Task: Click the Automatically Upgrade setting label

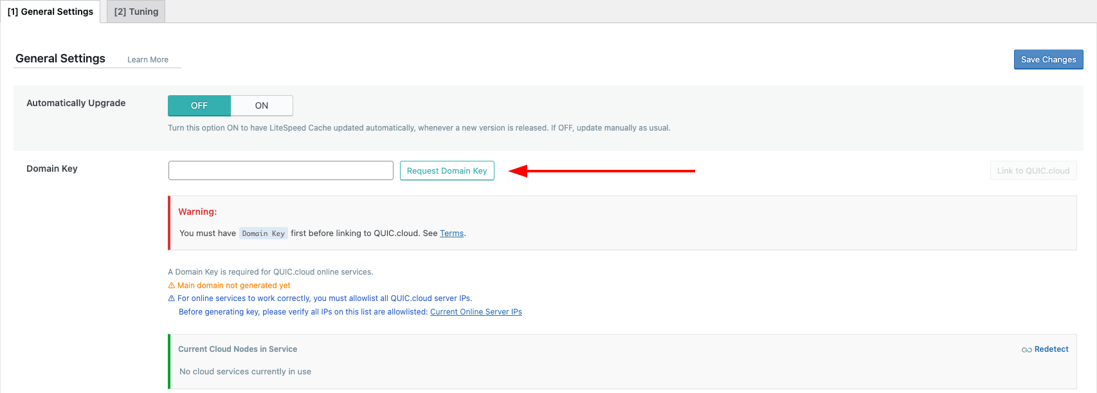Action: click(76, 103)
